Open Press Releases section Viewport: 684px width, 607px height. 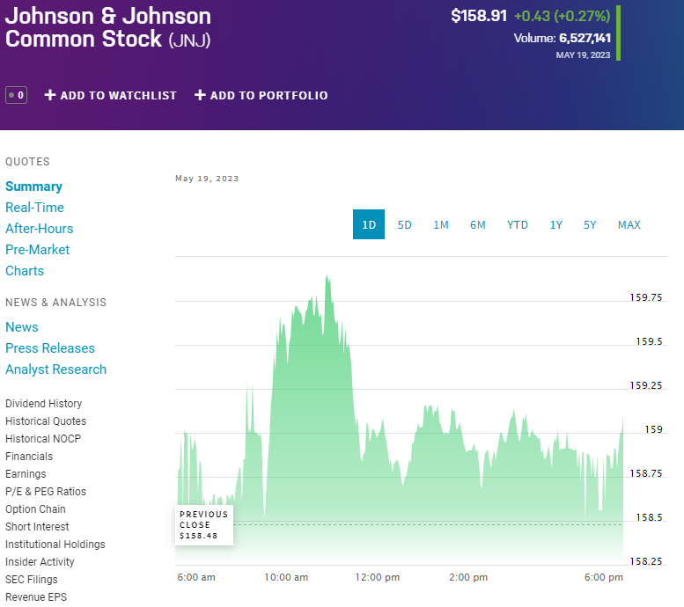(x=50, y=348)
